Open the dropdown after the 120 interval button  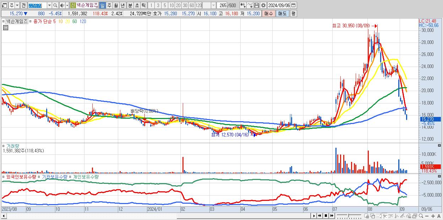click(213, 5)
